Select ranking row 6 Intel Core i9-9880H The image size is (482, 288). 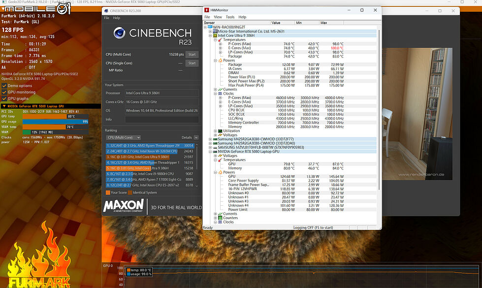[x=150, y=174]
